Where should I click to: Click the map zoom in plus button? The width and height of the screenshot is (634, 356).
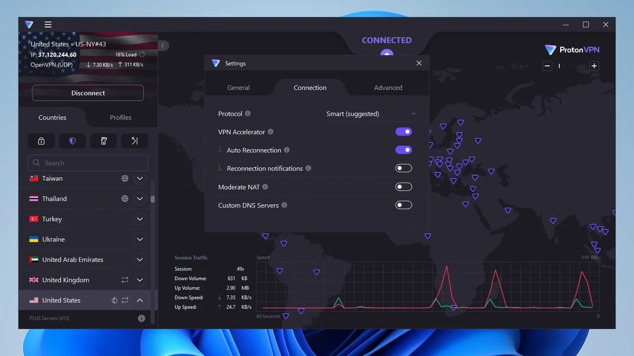594,66
